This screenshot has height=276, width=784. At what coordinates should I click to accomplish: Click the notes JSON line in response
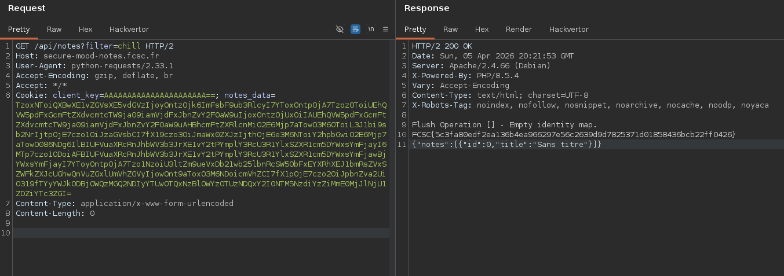pyautogui.click(x=506, y=144)
